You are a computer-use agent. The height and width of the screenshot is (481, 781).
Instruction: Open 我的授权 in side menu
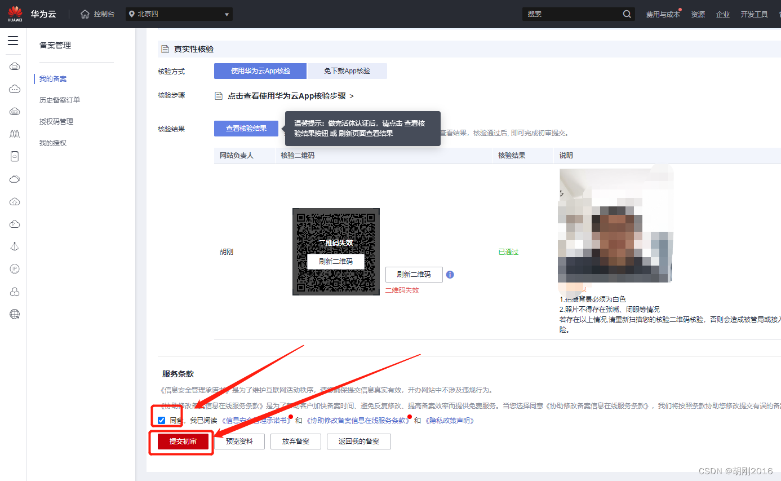pyautogui.click(x=53, y=143)
